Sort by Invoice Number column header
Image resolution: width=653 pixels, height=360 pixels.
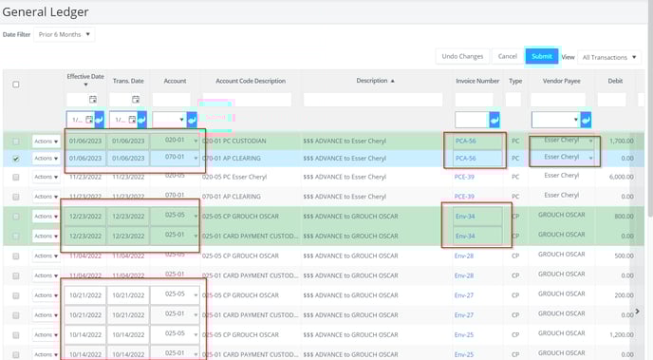[x=477, y=81]
